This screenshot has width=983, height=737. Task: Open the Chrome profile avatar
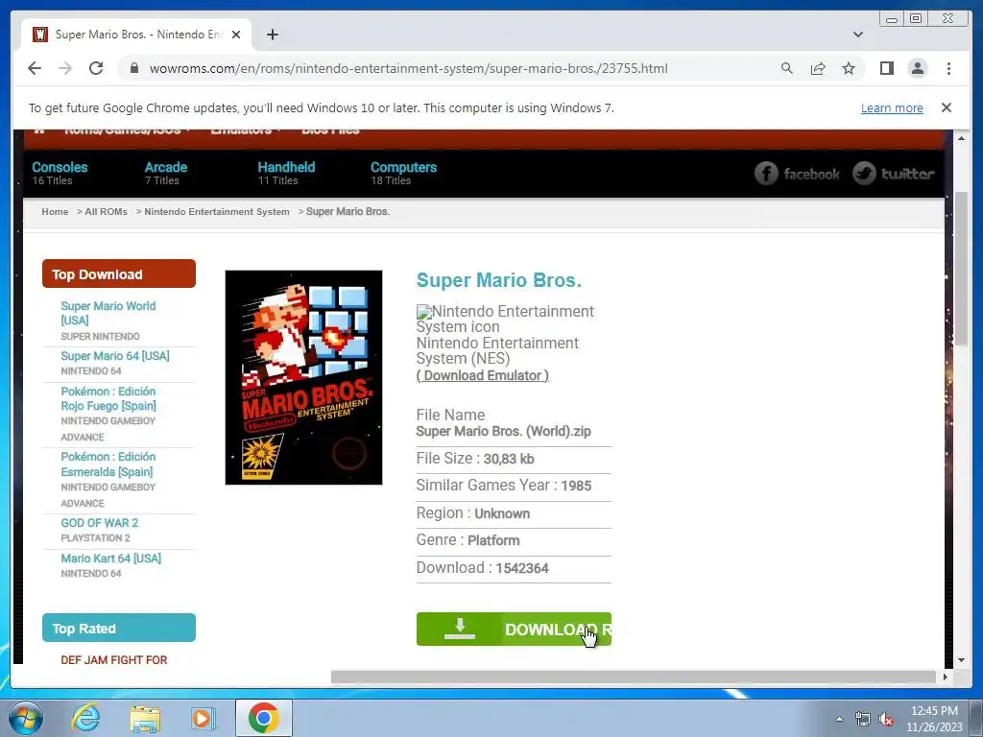(x=917, y=68)
